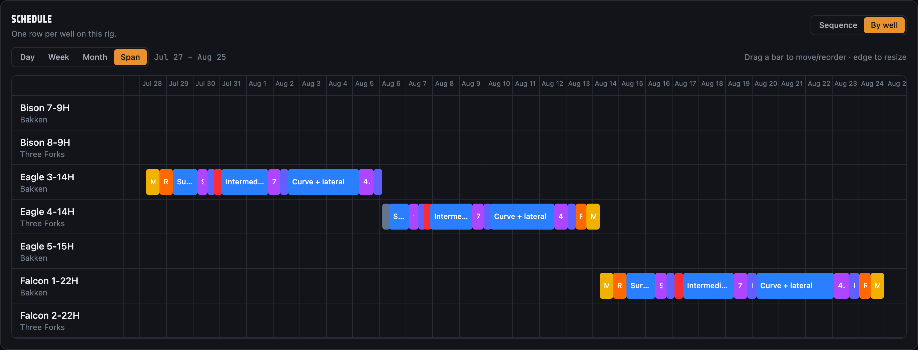Image resolution: width=918 pixels, height=350 pixels.
Task: Click 'One row per well on this rig.' text
Action: point(64,34)
